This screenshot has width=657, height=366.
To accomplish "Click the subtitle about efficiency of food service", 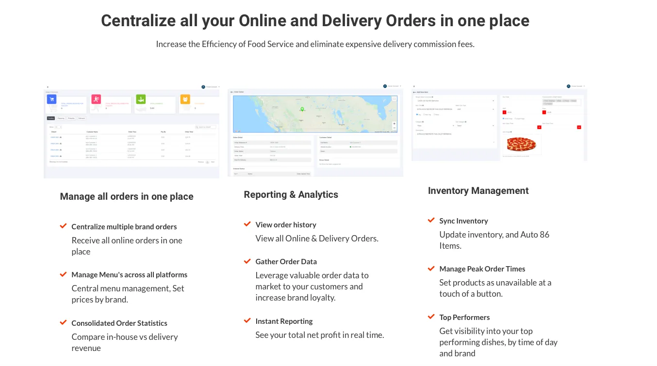I will [x=315, y=44].
